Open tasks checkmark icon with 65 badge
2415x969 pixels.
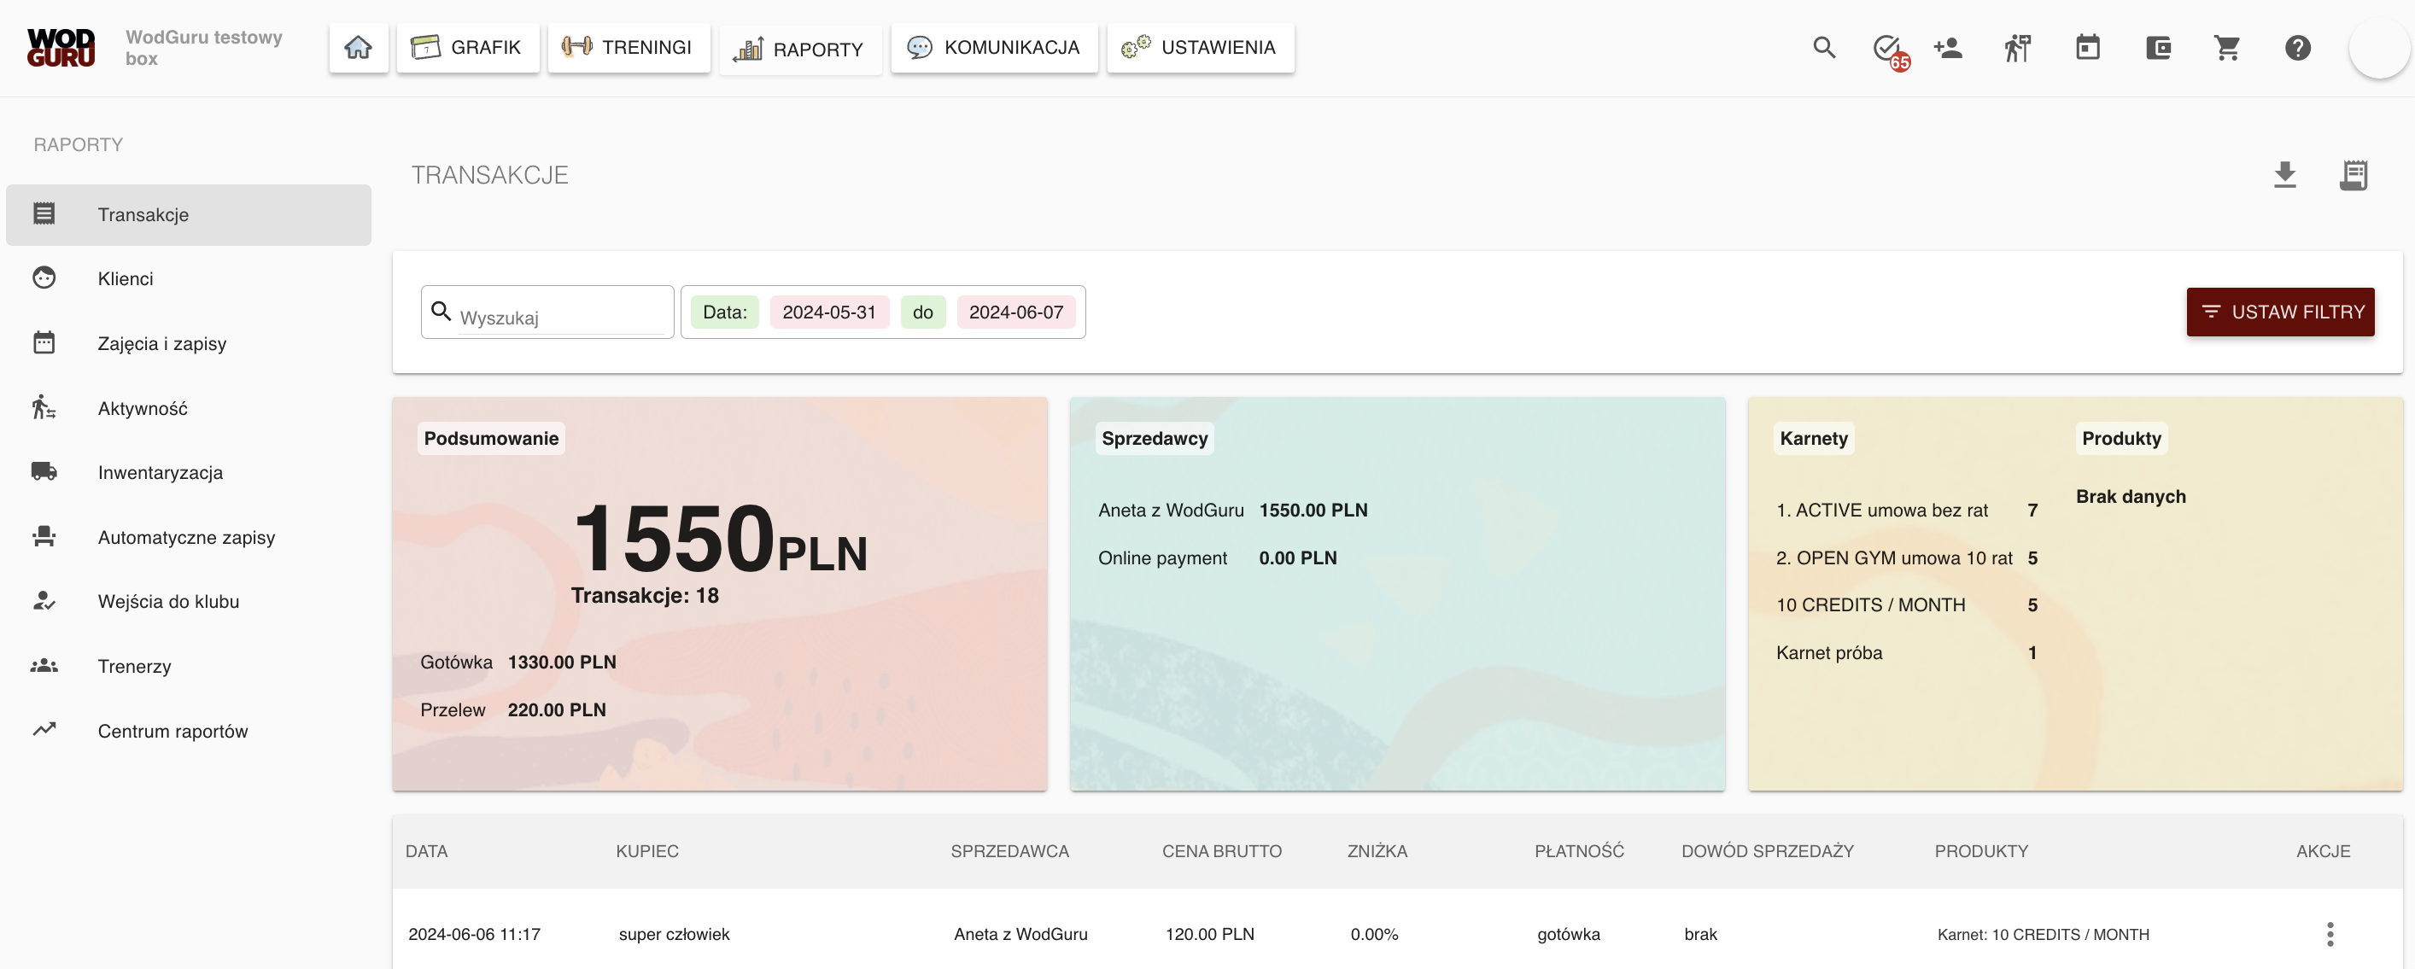(x=1888, y=50)
